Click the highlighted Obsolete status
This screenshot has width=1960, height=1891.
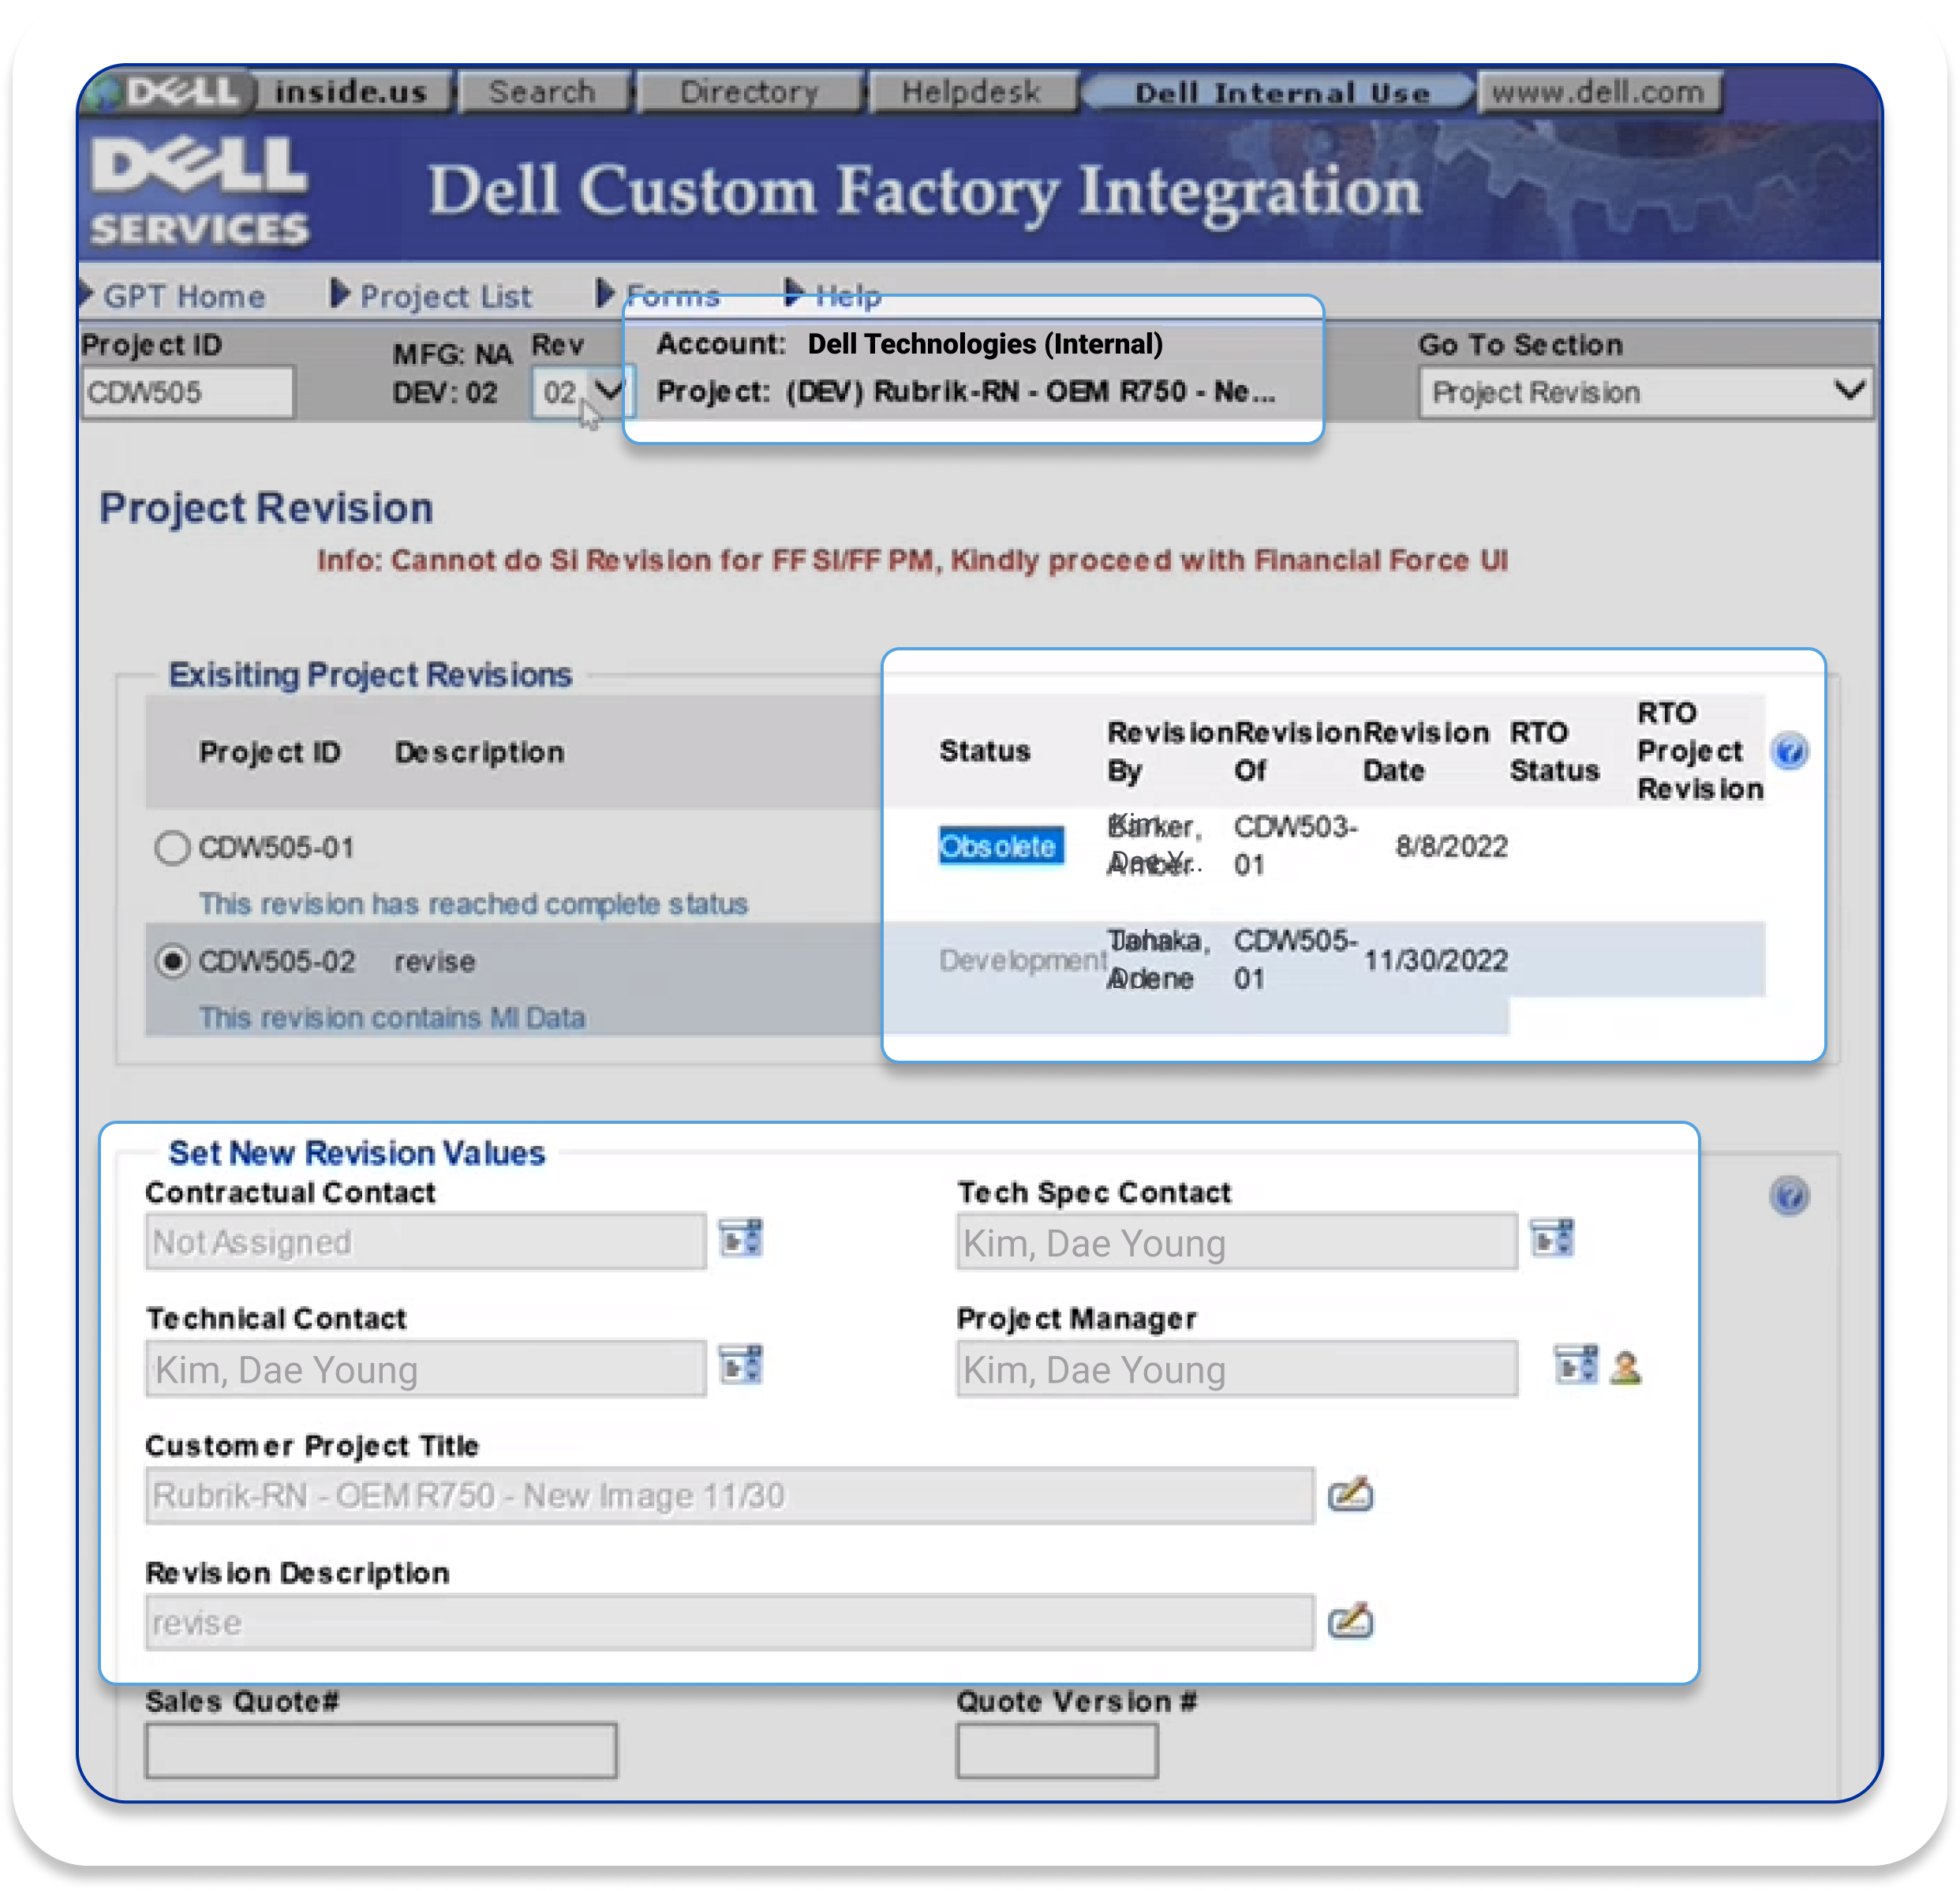tap(1000, 846)
